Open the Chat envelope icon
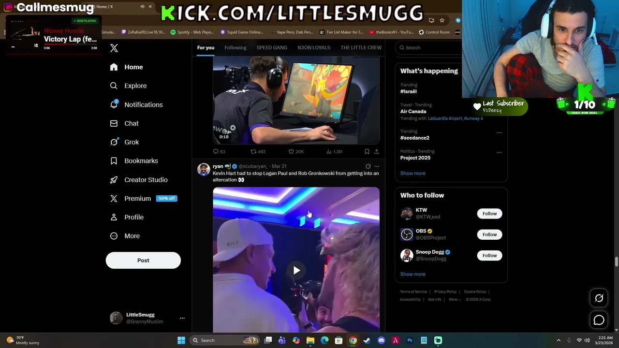This screenshot has width=619, height=348. tap(114, 123)
